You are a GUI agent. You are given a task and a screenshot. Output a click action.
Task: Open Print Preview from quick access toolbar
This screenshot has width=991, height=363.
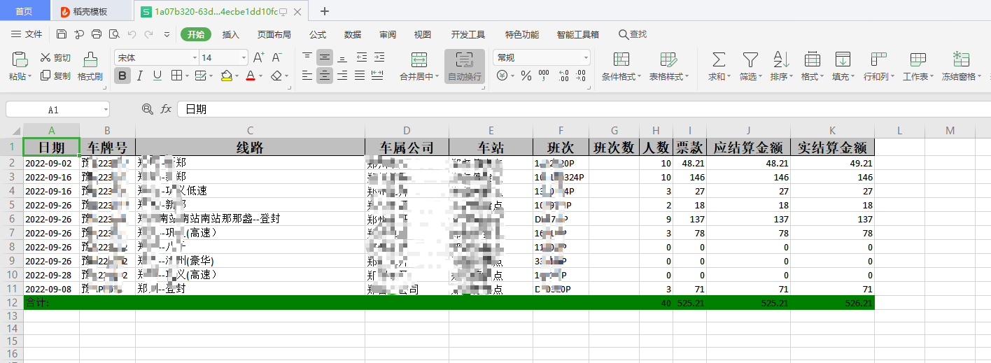click(114, 34)
